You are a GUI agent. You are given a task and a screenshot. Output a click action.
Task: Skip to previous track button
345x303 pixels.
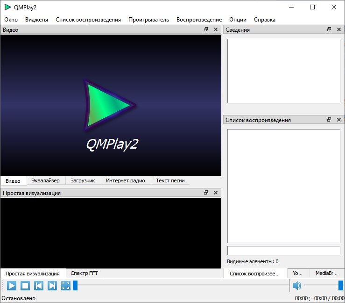click(39, 286)
